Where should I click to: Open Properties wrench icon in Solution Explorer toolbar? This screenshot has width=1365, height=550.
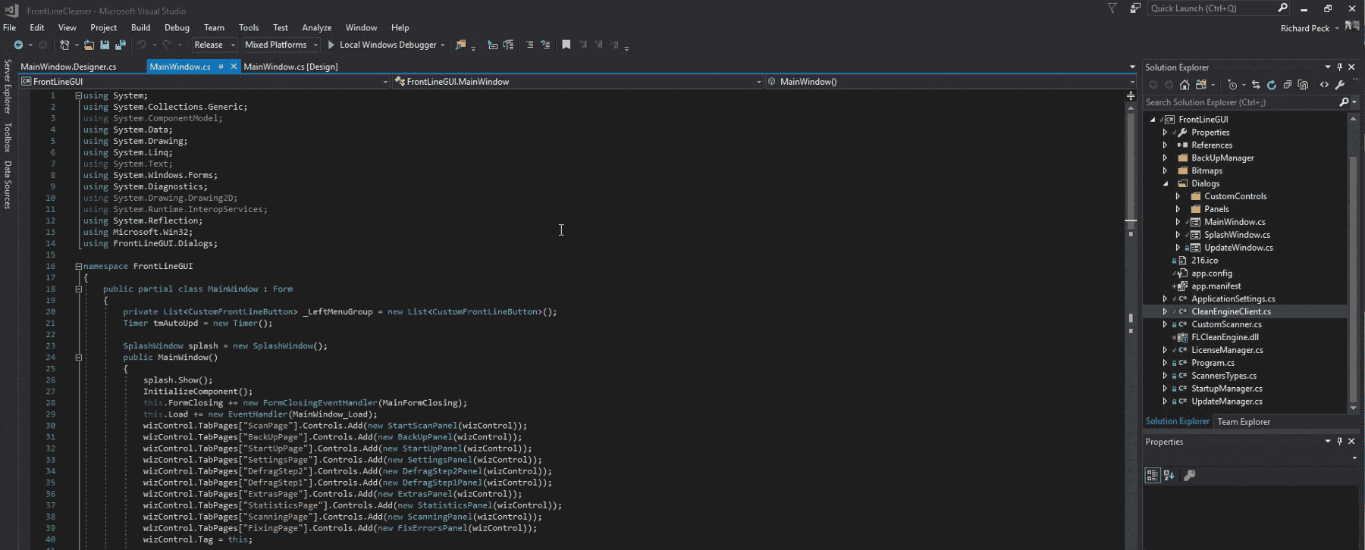1340,85
